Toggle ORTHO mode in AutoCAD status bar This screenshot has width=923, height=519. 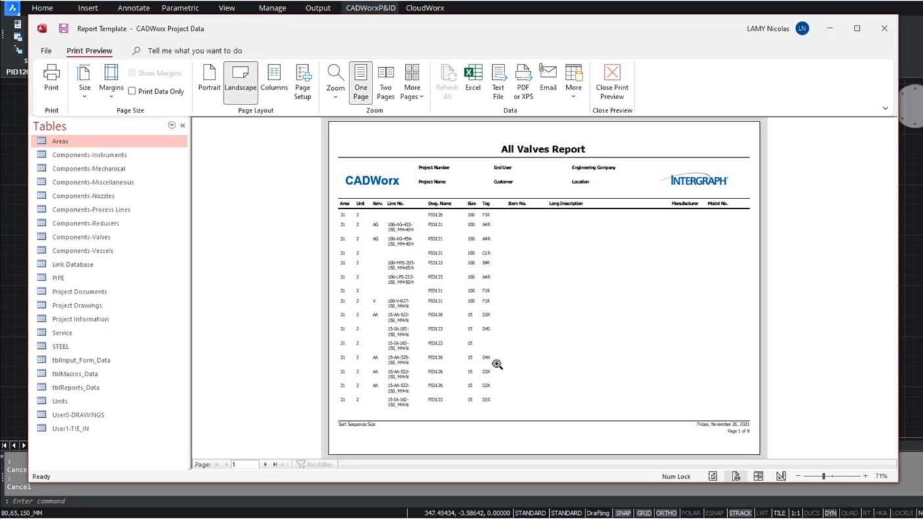click(x=666, y=513)
